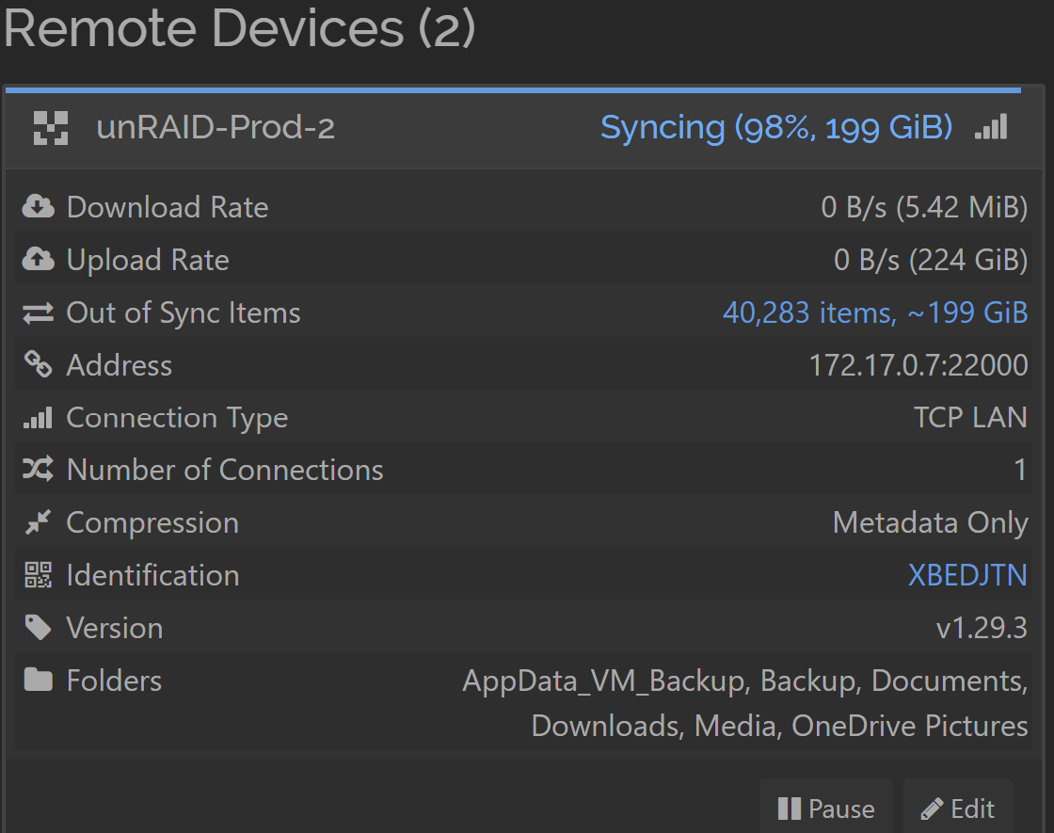Click the Syncing (98%, 199 GiB) status text

tap(776, 127)
